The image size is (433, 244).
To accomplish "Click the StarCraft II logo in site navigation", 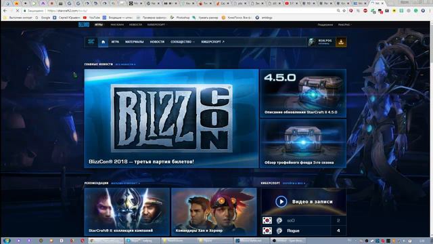I will (x=91, y=42).
